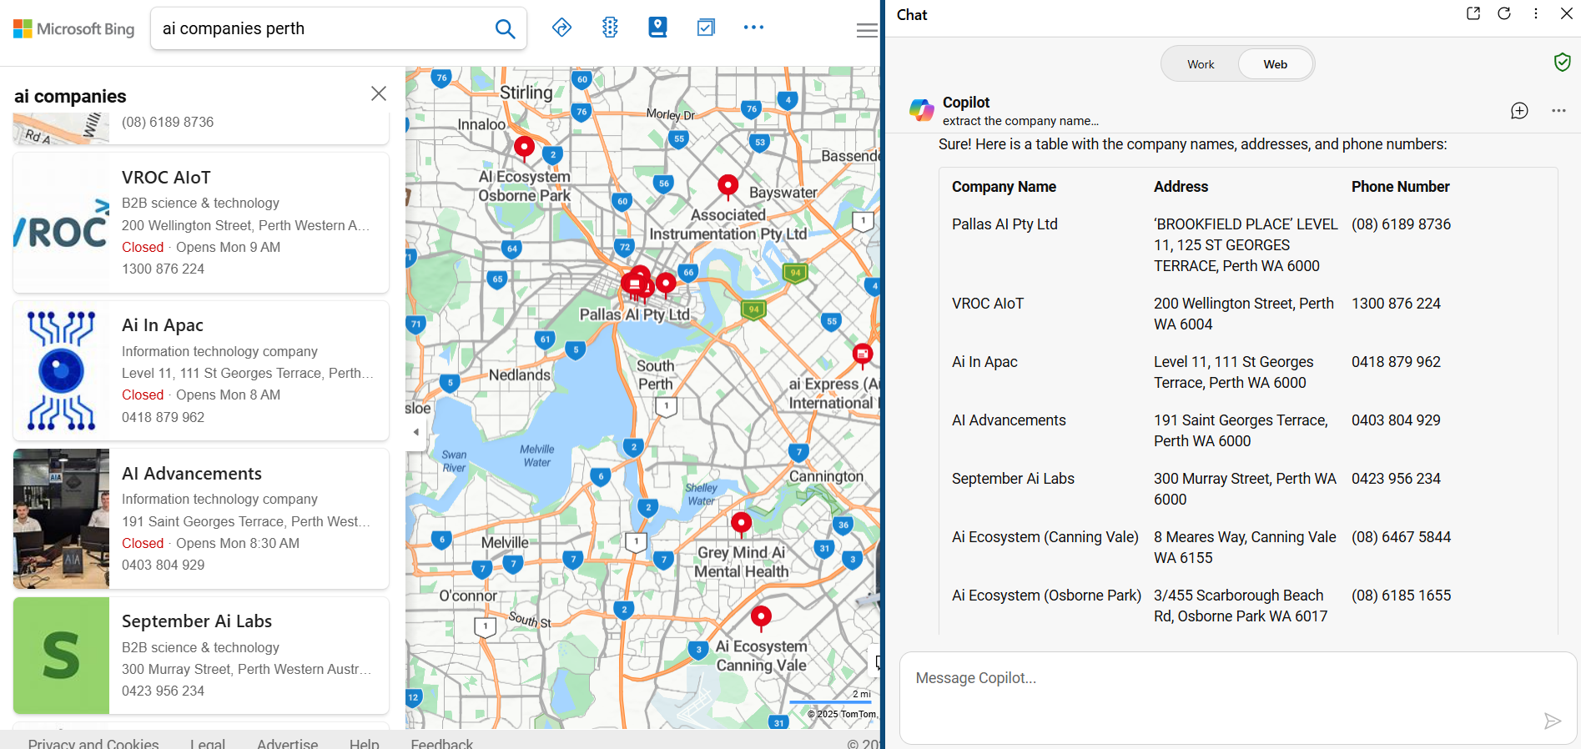1581x749 pixels.
Task: Click the VROC logo thumbnail
Action: click(x=61, y=223)
